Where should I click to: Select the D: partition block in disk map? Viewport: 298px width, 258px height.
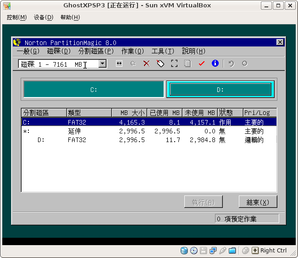pos(221,89)
